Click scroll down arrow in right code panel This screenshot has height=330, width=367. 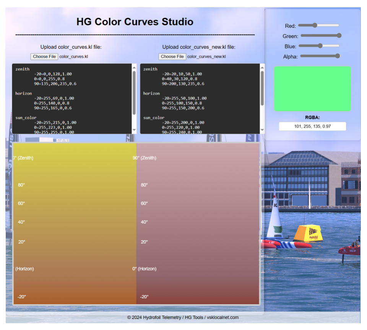tap(262, 130)
